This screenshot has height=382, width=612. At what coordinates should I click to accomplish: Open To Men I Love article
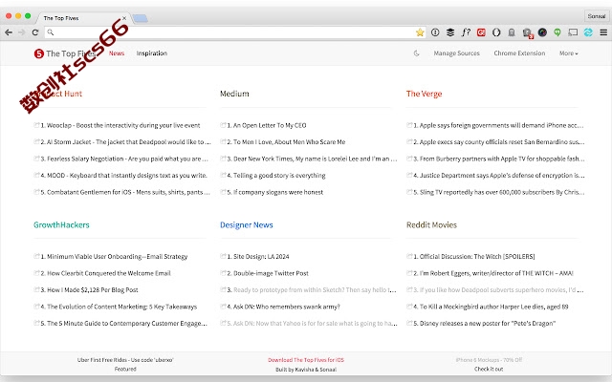[286, 142]
